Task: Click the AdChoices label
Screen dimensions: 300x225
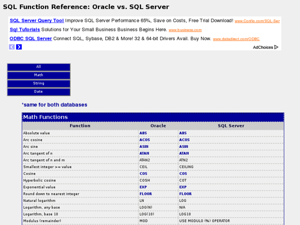Action: pos(263,47)
